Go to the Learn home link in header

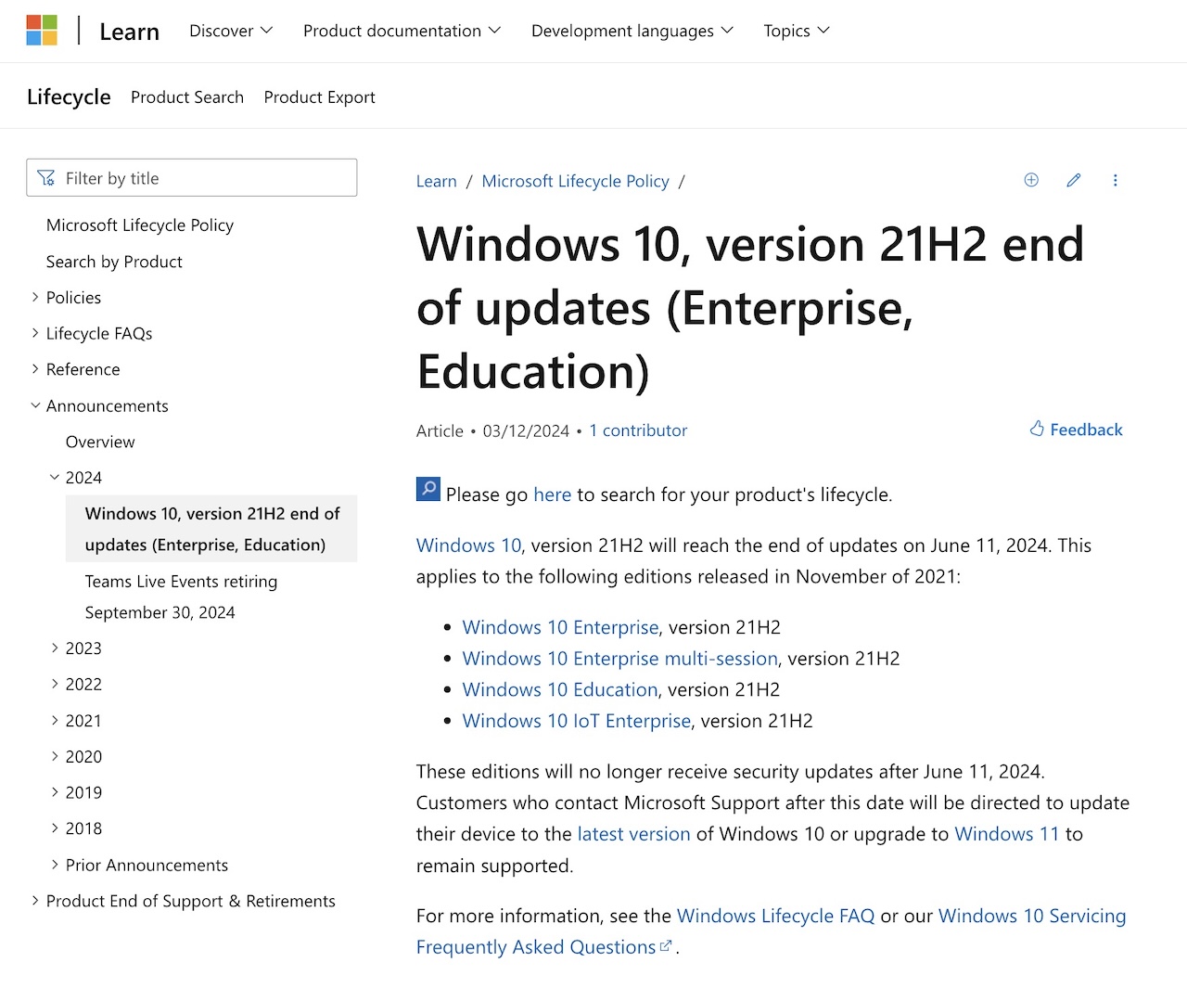coord(129,32)
